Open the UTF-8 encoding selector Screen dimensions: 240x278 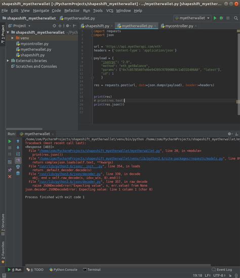click(219, 275)
